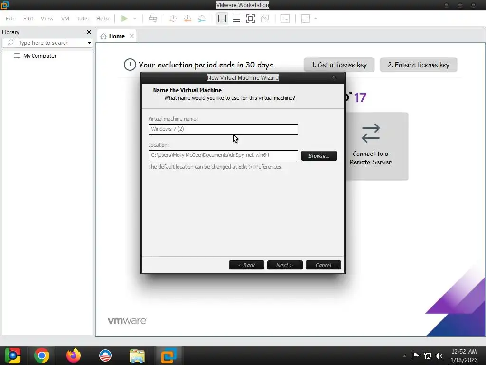Show hidden system tray icons
The height and width of the screenshot is (365, 486).
coord(404,355)
